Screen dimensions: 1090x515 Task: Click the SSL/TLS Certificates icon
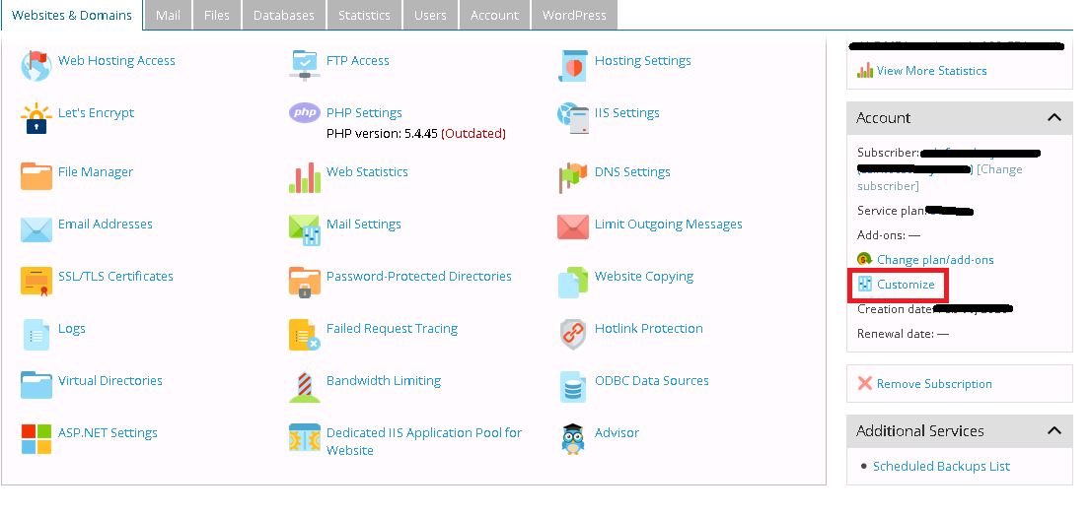36,282
